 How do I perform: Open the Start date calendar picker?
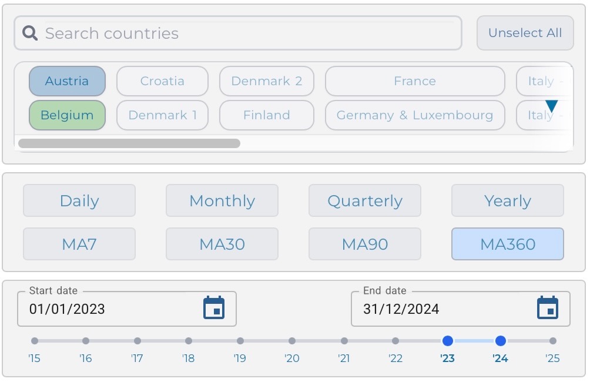[214, 308]
